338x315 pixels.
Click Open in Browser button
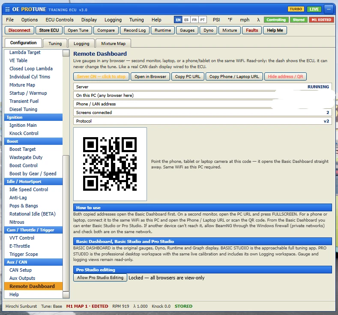tap(150, 77)
